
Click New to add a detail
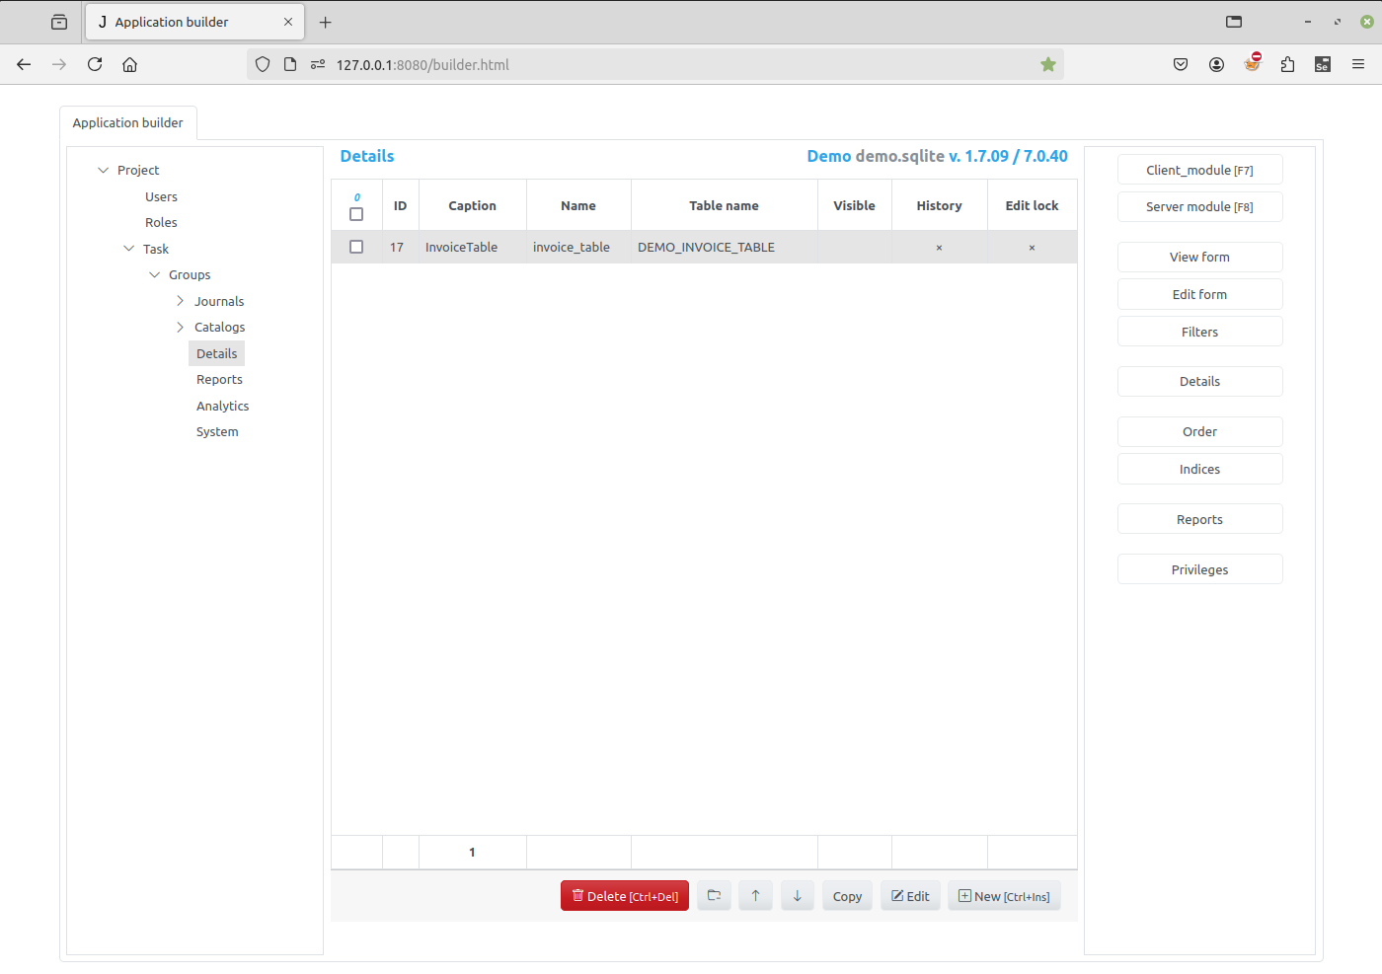click(x=1004, y=896)
